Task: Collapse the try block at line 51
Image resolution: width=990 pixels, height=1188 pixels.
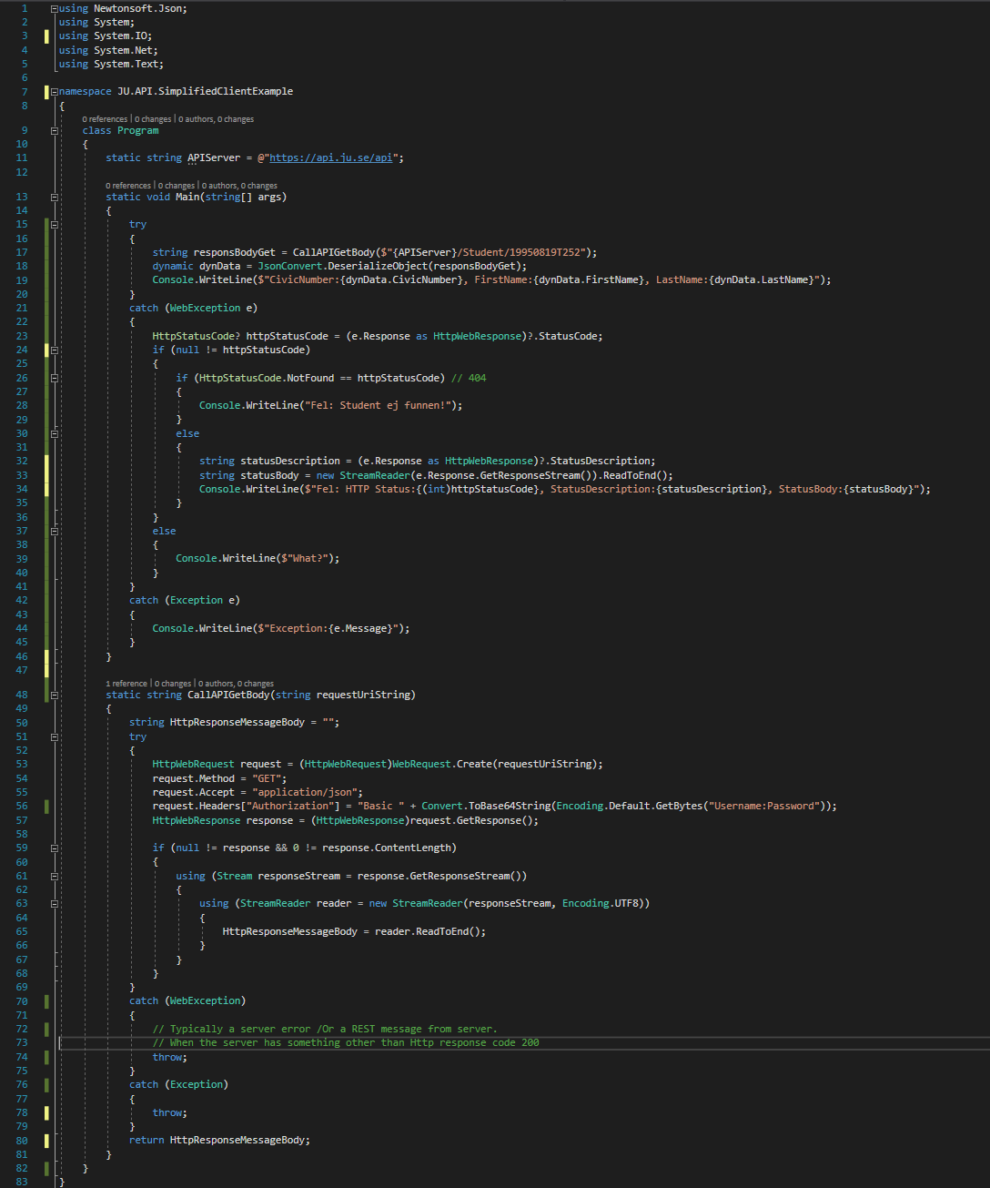Action: pos(55,736)
